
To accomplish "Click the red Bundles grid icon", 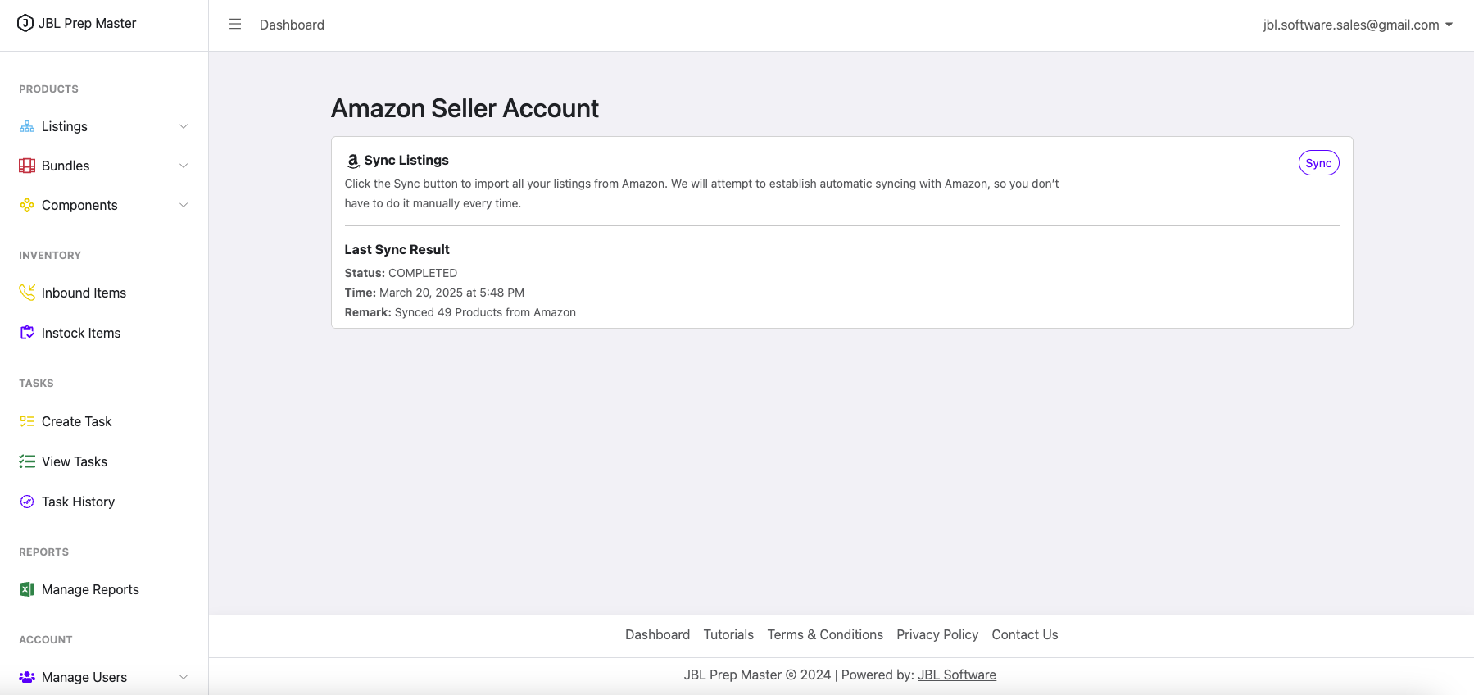I will [x=27, y=166].
